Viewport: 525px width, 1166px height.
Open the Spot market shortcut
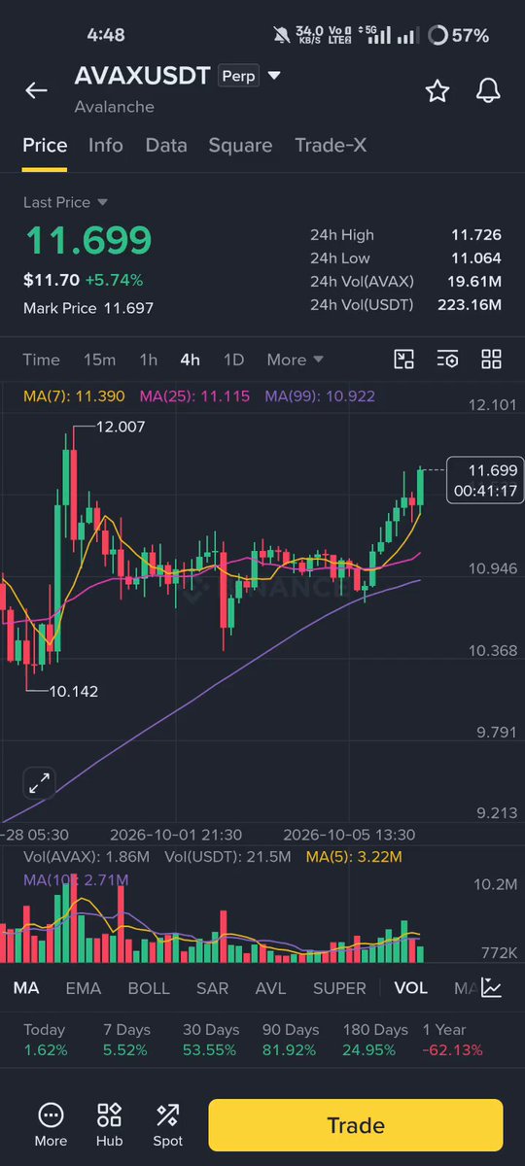(x=167, y=1124)
